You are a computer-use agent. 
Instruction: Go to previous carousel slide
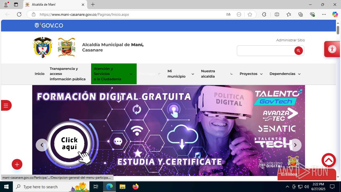click(42, 145)
